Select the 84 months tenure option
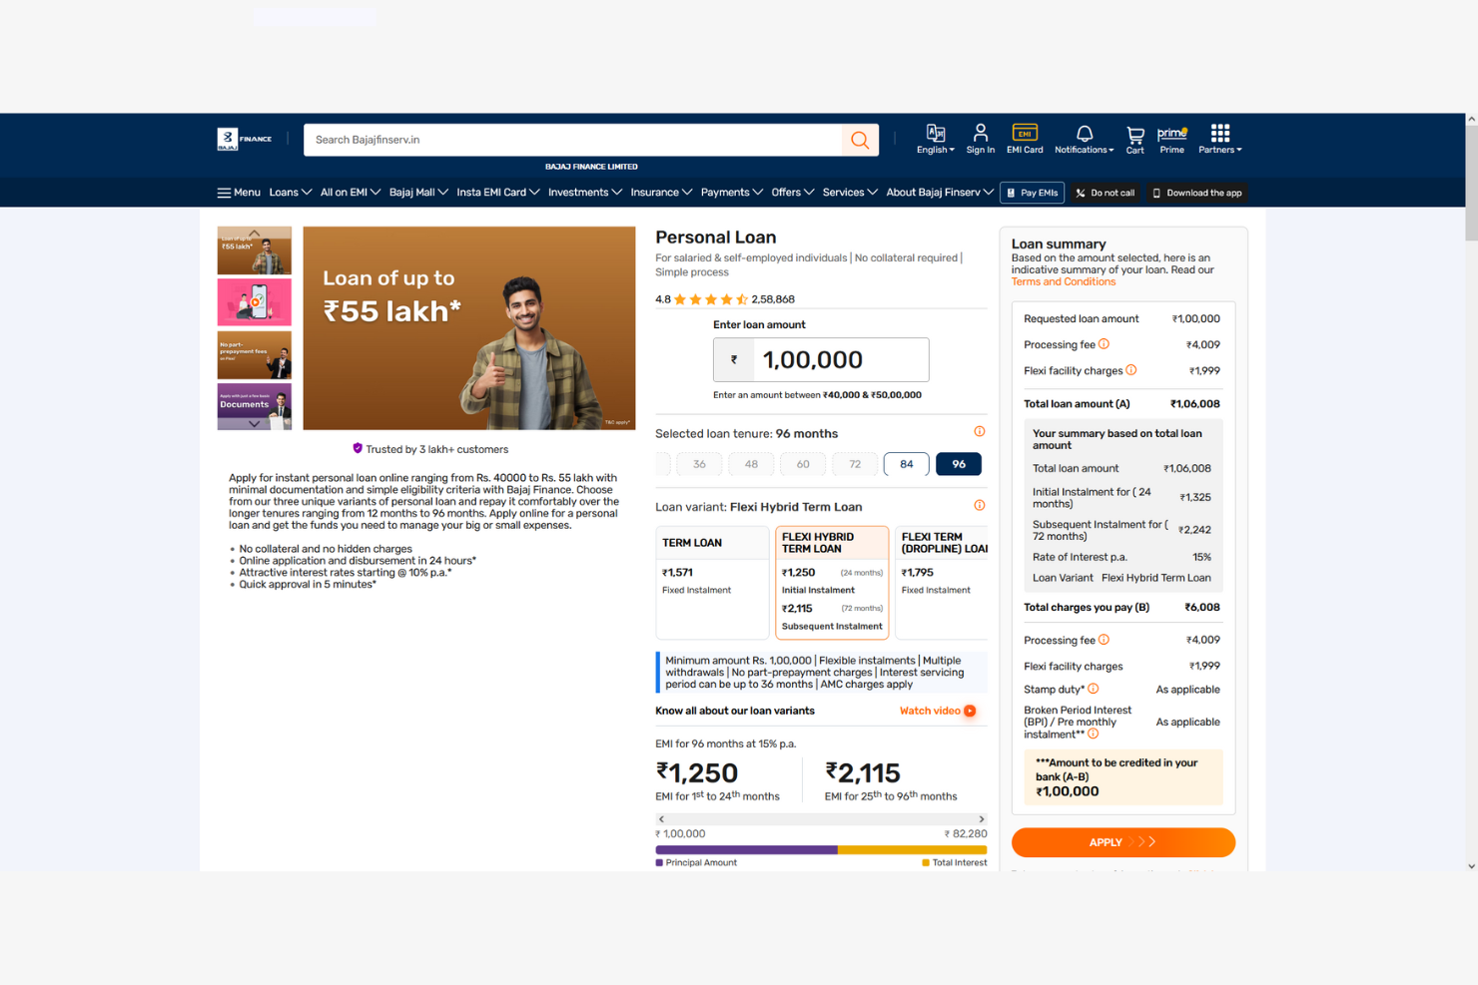 click(x=906, y=464)
